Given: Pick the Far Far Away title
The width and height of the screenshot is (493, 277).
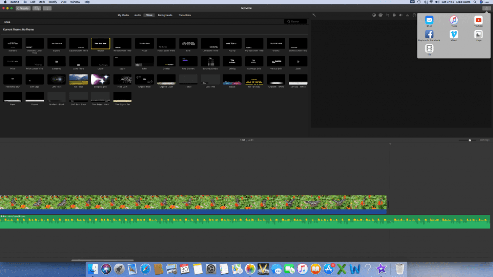Looking at the screenshot, I should point(254,79).
